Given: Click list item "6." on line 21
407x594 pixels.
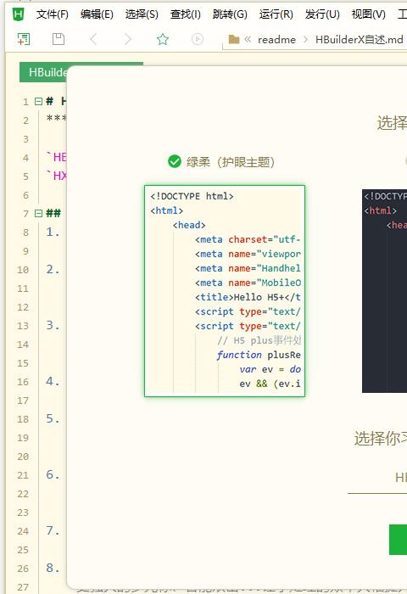Looking at the screenshot, I should 53,474.
